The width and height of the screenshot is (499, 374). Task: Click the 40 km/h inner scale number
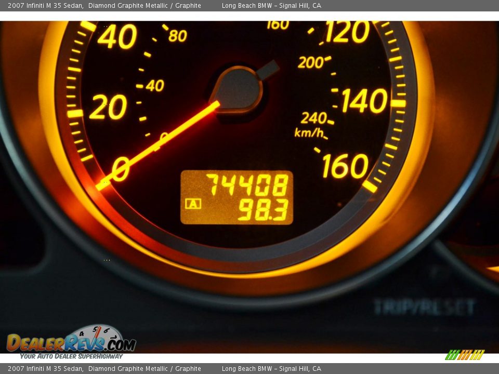[x=155, y=86]
